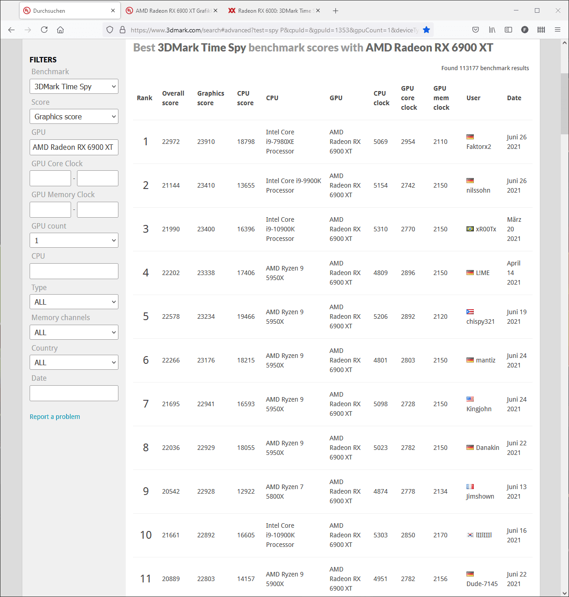Viewport: 569px width, 597px height.
Task: Click the GPU Memory Clock minimum field
Action: pyautogui.click(x=50, y=210)
